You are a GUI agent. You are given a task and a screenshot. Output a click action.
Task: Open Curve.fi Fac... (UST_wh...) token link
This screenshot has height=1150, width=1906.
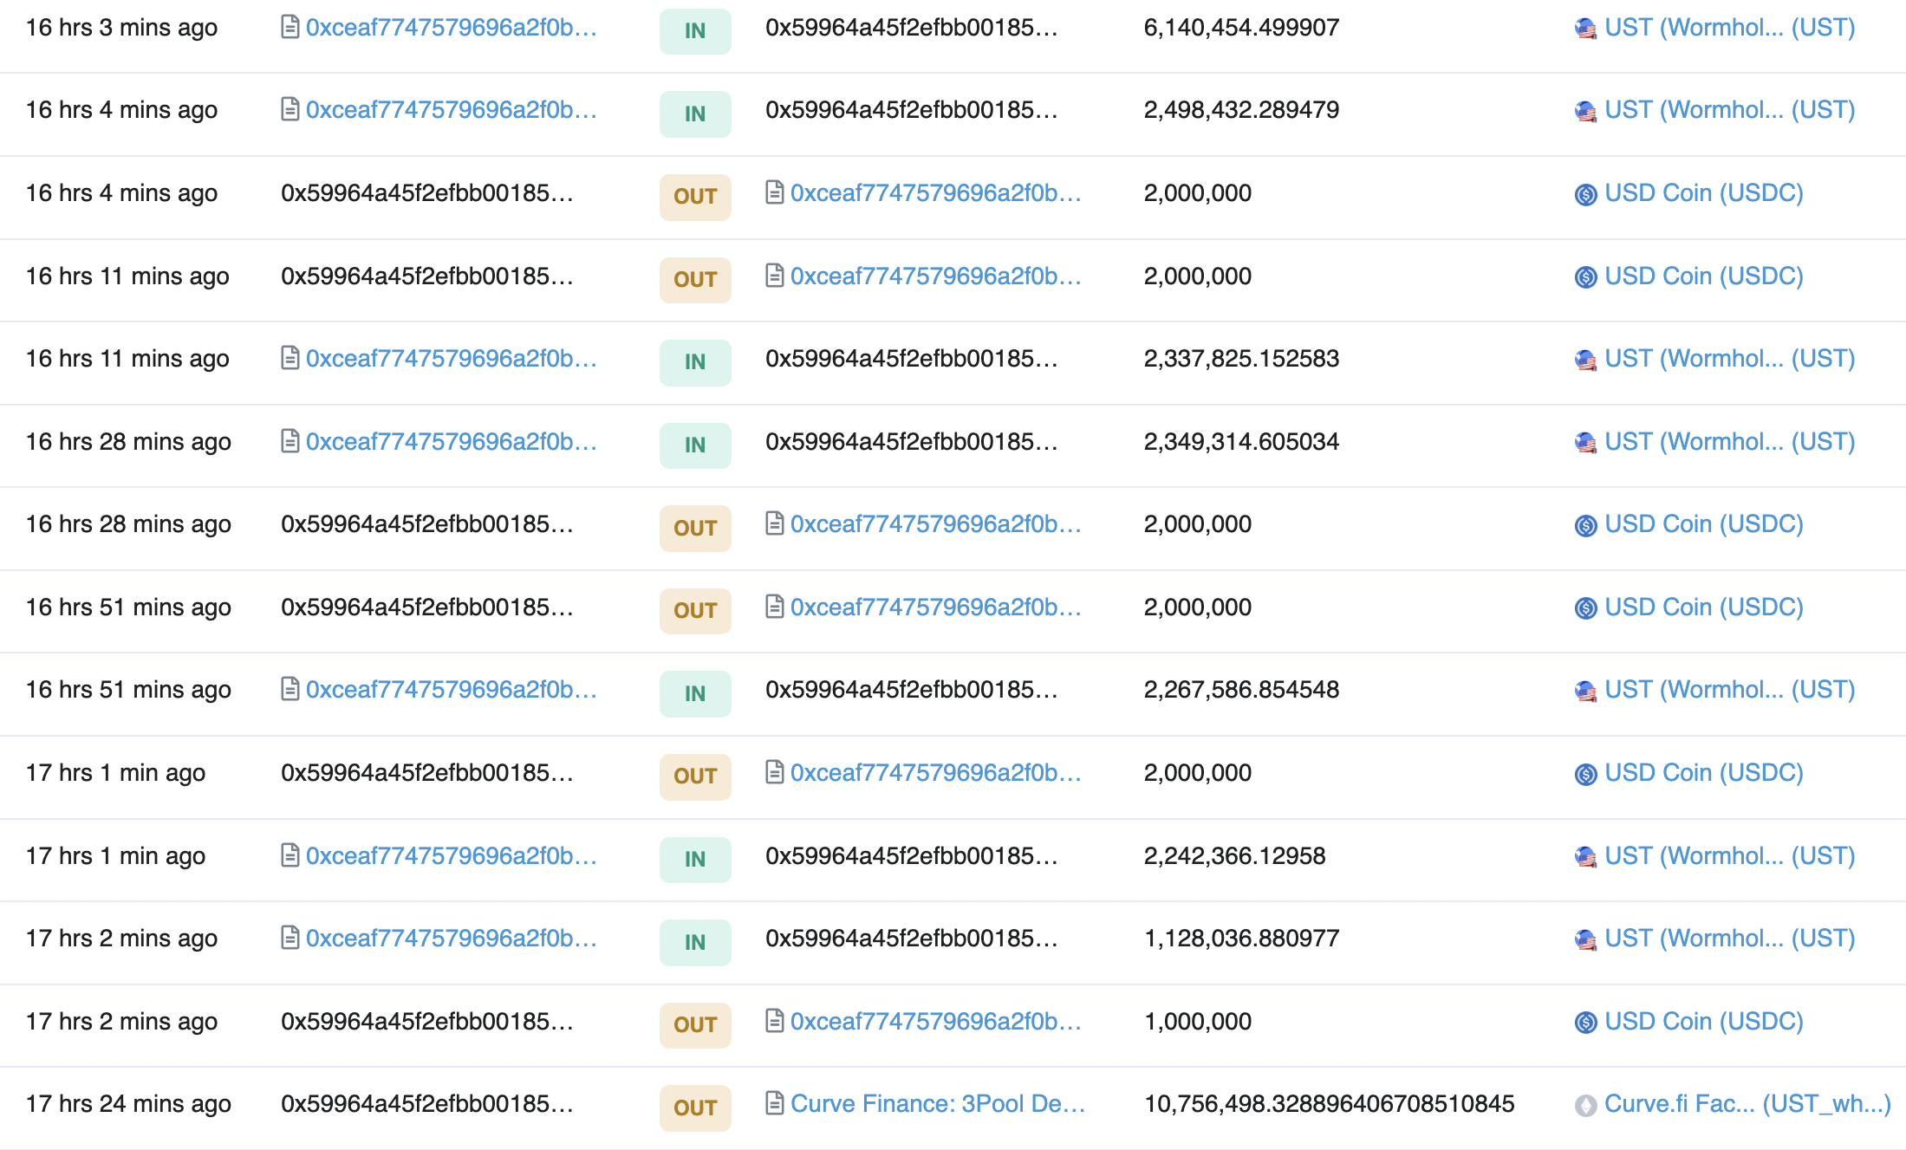[1747, 1103]
